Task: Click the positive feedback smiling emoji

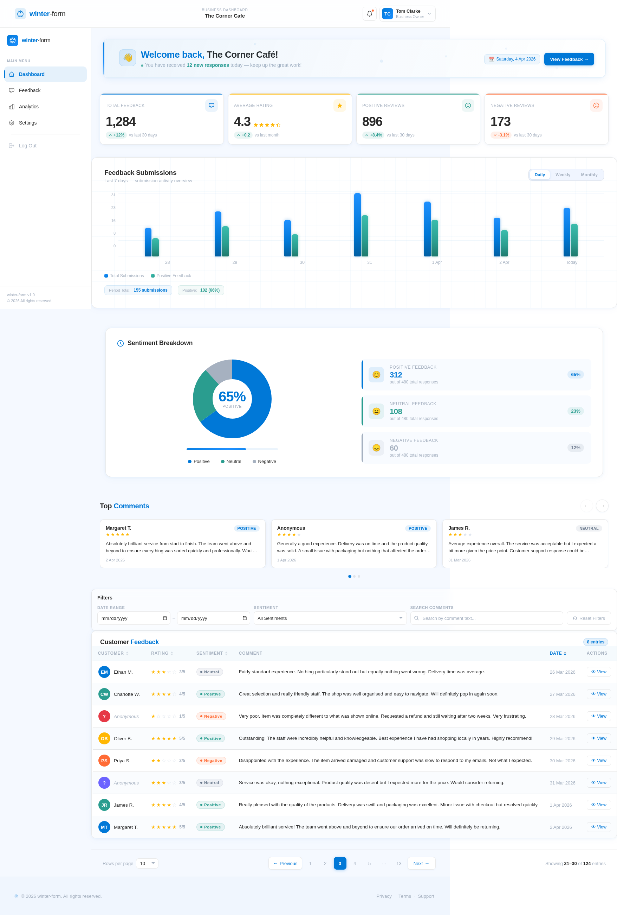Action: coord(376,374)
